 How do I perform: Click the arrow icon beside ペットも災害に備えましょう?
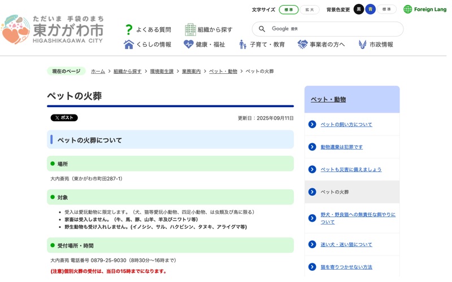(312, 169)
